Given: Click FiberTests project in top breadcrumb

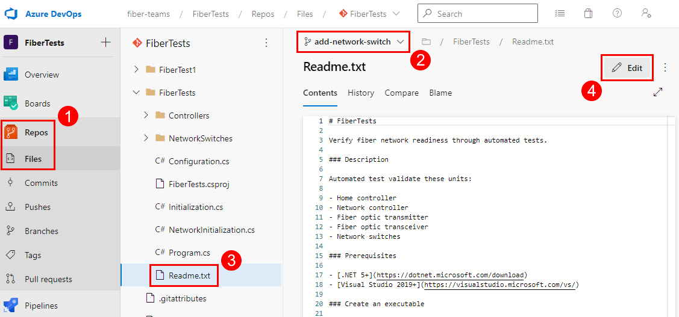Looking at the screenshot, I should (211, 14).
